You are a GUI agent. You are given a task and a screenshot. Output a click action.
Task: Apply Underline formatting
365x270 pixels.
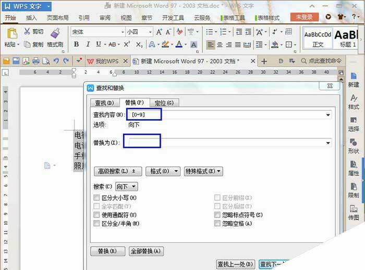tap(99, 44)
